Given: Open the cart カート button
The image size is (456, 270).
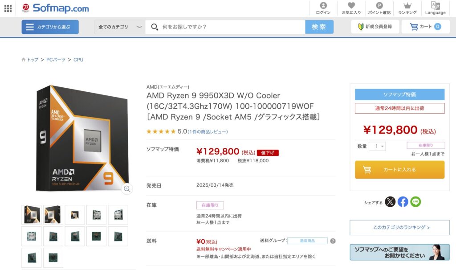Looking at the screenshot, I should pos(425,27).
